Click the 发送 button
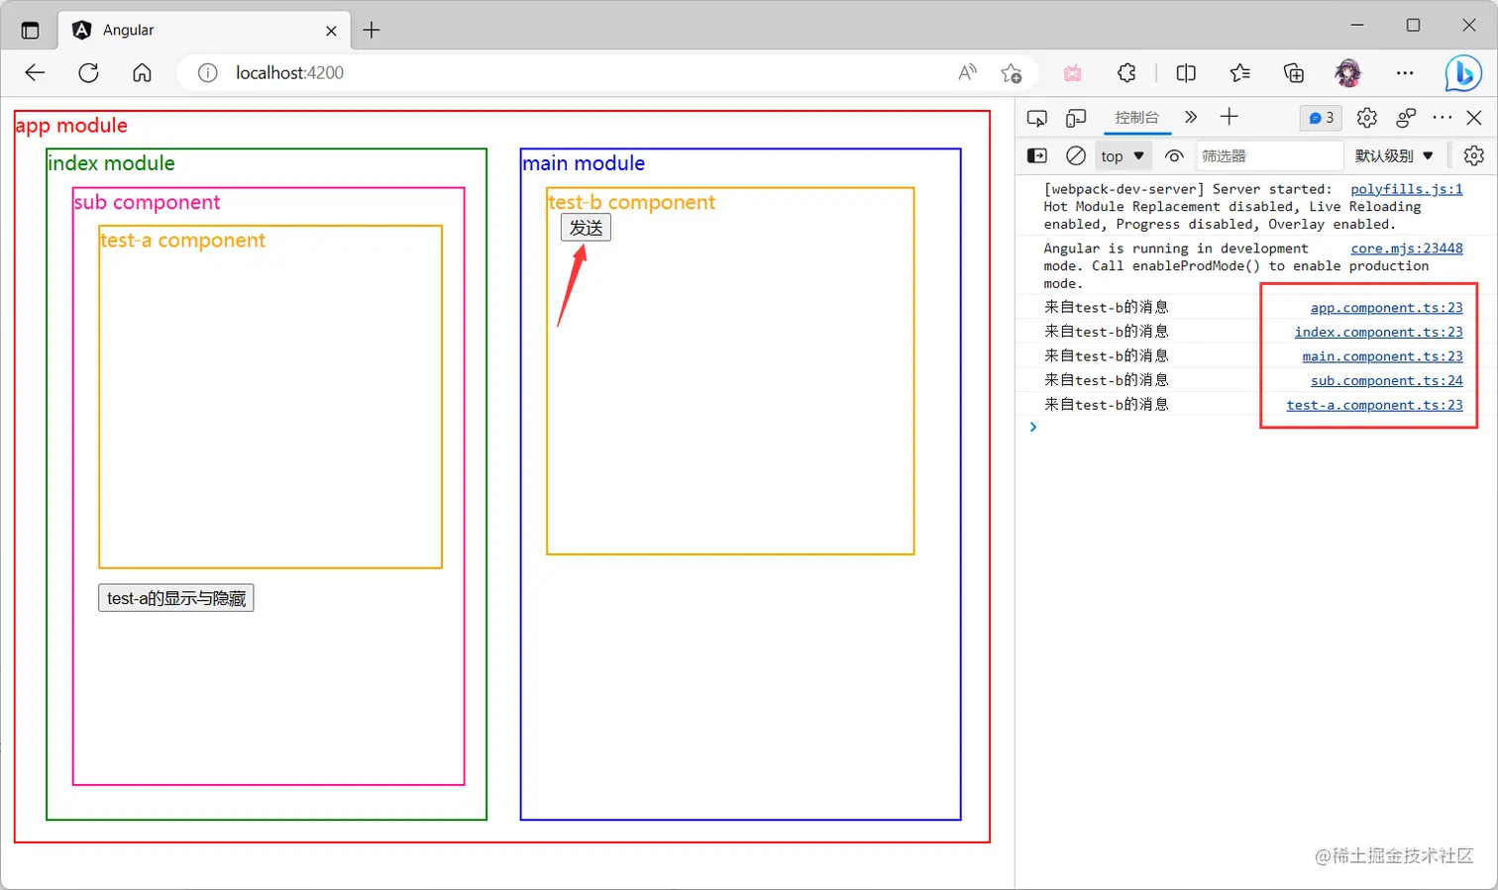The image size is (1498, 890). tap(586, 228)
